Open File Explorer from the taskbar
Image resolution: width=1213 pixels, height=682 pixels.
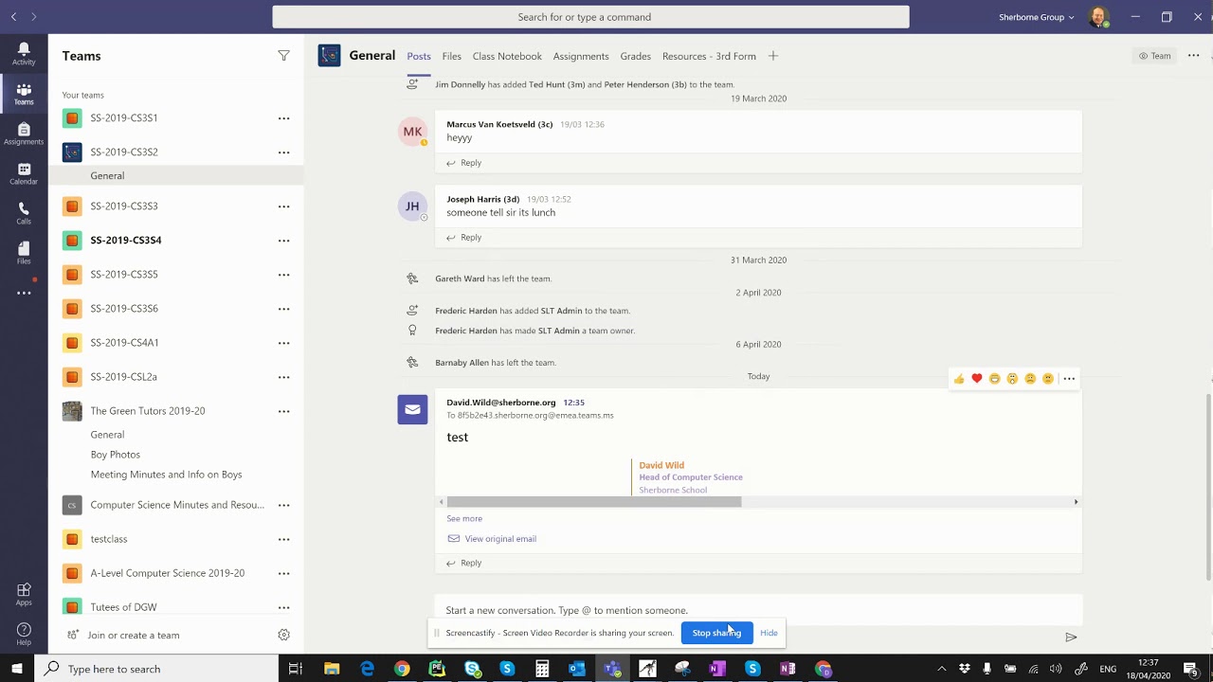click(x=332, y=669)
